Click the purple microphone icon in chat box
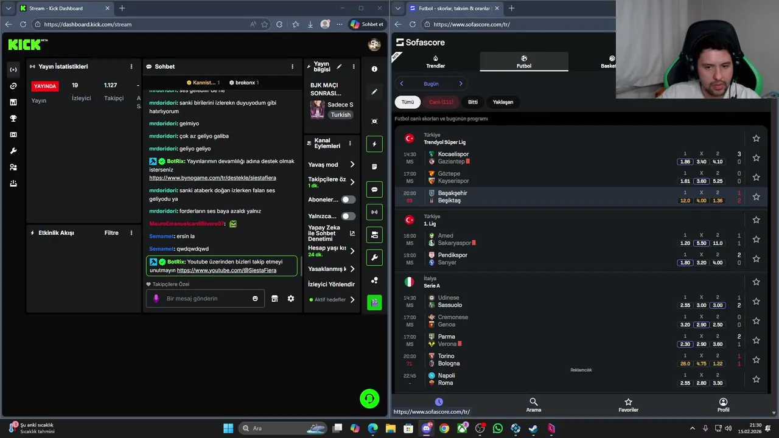This screenshot has width=779, height=438. coord(156,299)
